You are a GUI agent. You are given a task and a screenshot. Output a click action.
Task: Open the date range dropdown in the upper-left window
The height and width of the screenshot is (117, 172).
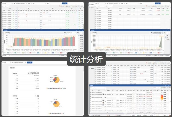[x=21, y=3]
